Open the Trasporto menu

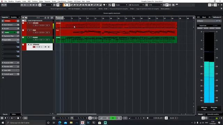[x=47, y=1]
